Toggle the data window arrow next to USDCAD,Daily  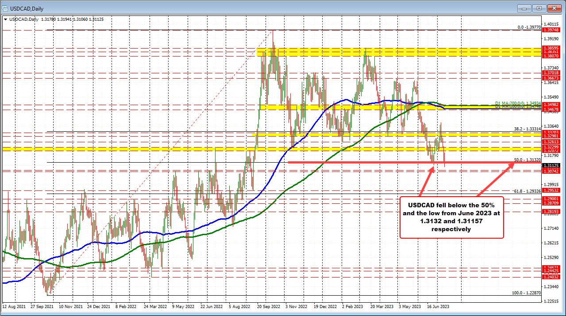pyautogui.click(x=4, y=19)
